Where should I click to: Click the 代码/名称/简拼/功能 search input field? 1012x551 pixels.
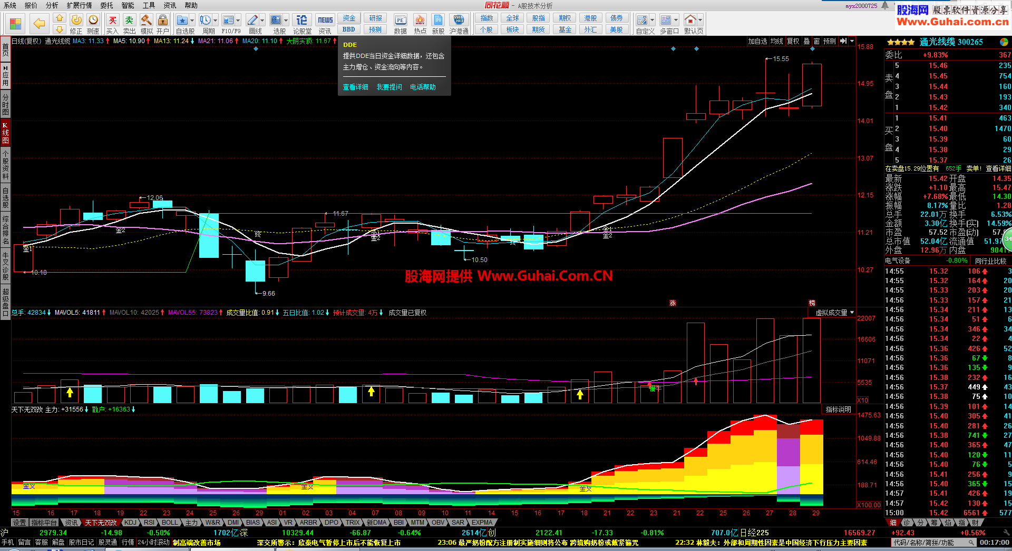(x=932, y=543)
